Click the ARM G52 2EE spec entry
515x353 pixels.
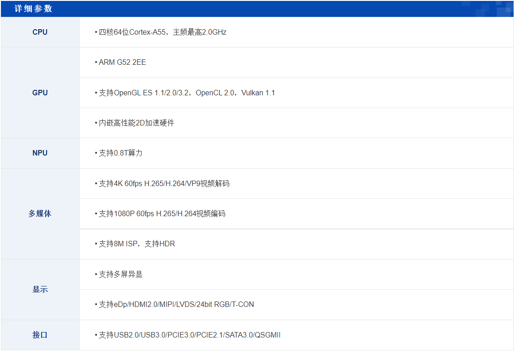[x=122, y=62]
